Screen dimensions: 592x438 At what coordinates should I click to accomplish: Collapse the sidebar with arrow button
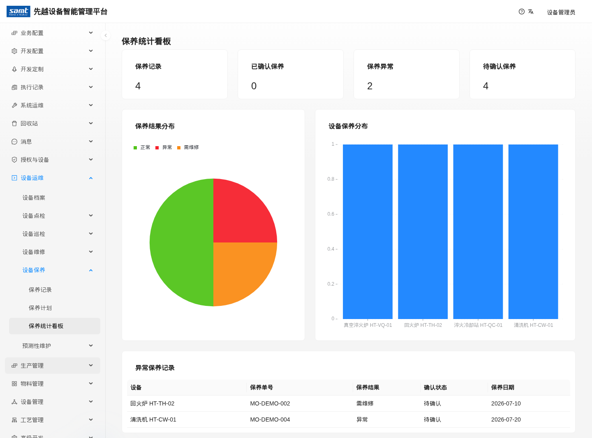[x=106, y=35]
